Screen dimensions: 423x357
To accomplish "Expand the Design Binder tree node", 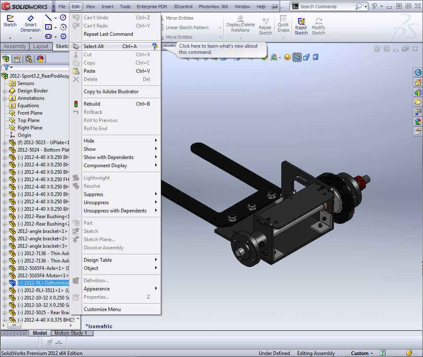I will [5, 91].
